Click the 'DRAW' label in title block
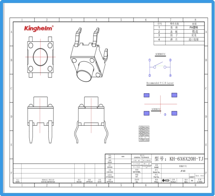This screenshot has height=196, width=215. [x=110, y=163]
